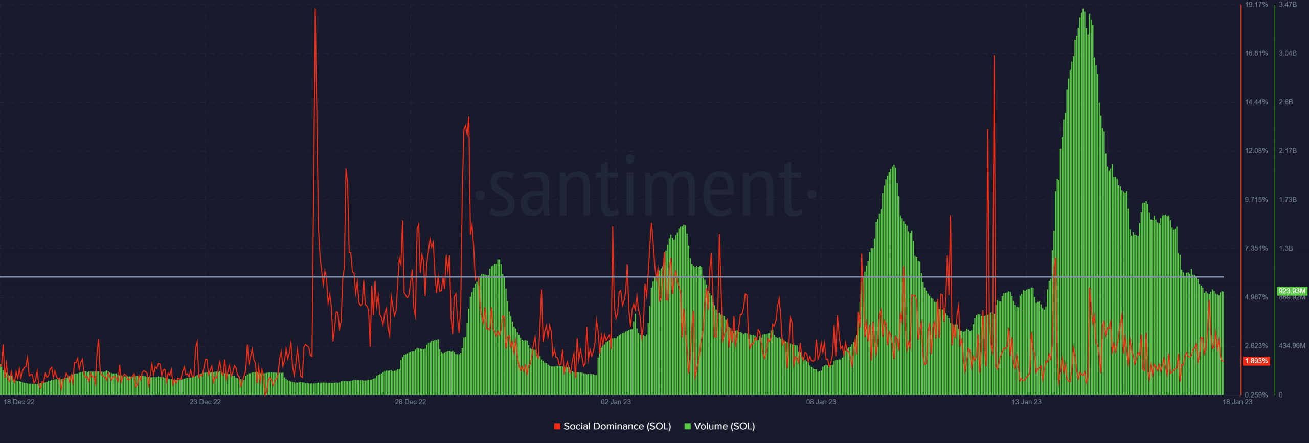Select the 02 Jan 23 date label

[x=616, y=402]
